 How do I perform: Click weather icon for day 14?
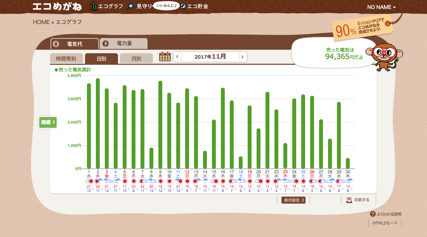click(x=205, y=181)
